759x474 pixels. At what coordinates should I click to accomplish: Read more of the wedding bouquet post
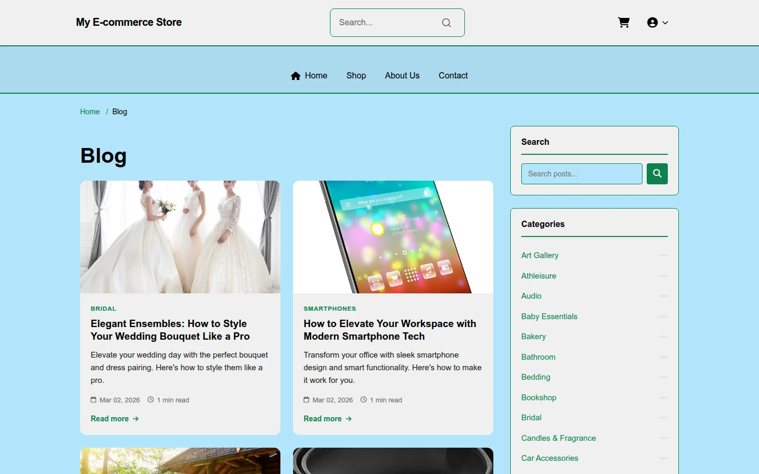[115, 419]
